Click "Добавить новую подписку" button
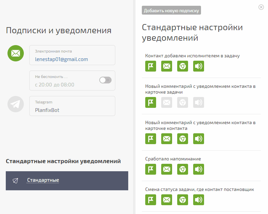268x214 pixels. click(x=171, y=10)
